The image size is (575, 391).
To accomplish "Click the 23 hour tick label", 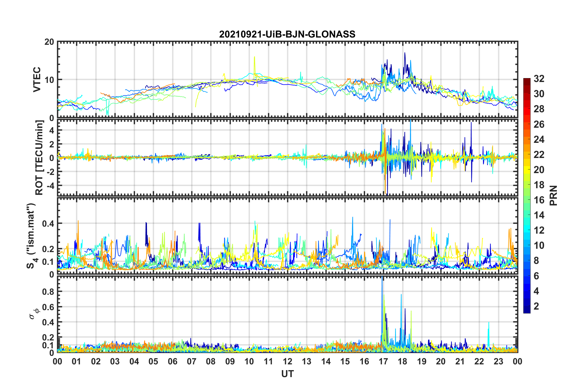I will point(499,362).
